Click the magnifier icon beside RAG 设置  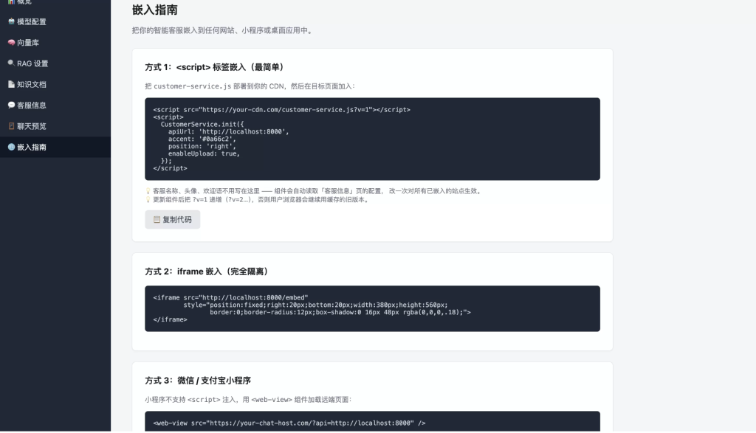coord(11,63)
